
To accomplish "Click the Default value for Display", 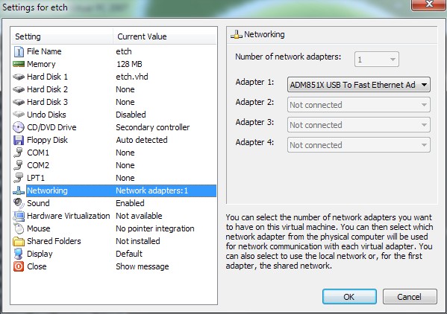I will [129, 254].
